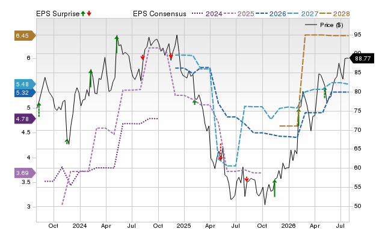Click the green up arrow in the EPS Surprise legend
The image size is (385, 229).
click(x=83, y=14)
